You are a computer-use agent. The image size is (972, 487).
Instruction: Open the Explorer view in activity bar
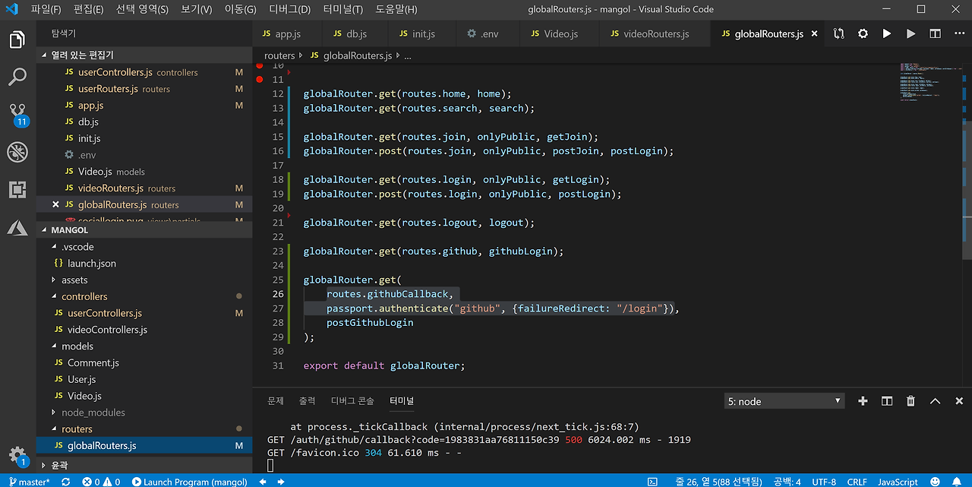[x=17, y=40]
